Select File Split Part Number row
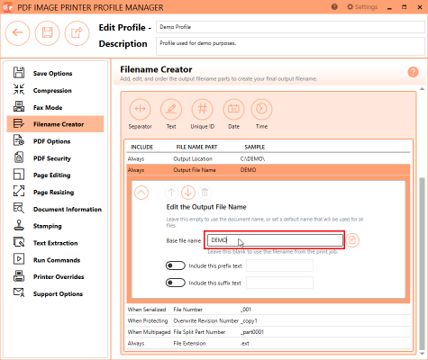Screen dimensions: 428x360 [269, 332]
